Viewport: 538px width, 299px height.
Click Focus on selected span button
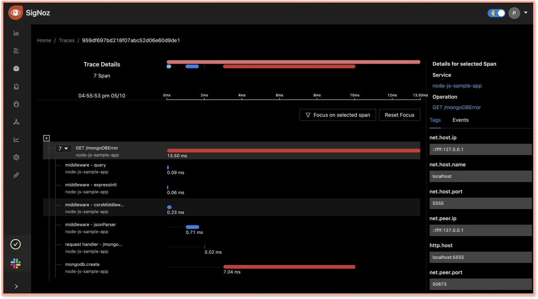point(338,115)
